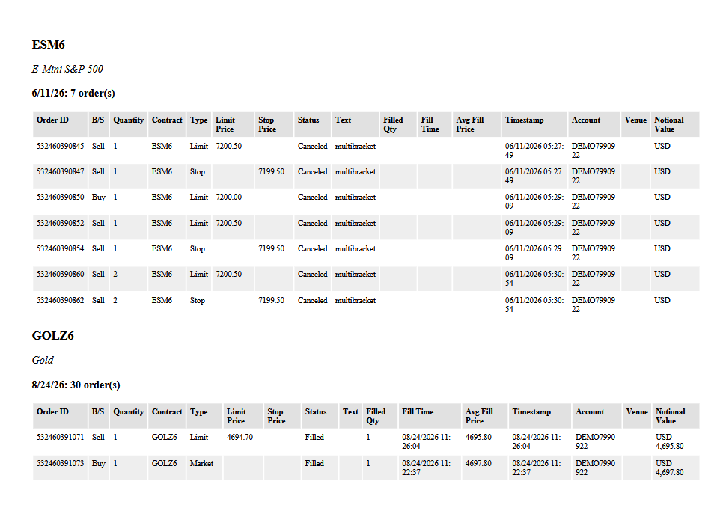This screenshot has height=508, width=726.
Task: Click Order ID column header in ESM6 table
Action: coord(52,120)
